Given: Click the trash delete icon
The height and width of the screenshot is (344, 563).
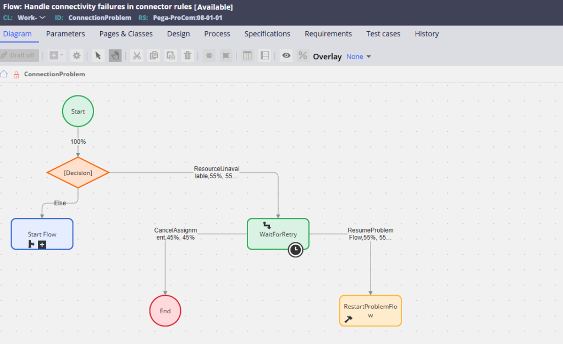Looking at the screenshot, I should [x=187, y=55].
